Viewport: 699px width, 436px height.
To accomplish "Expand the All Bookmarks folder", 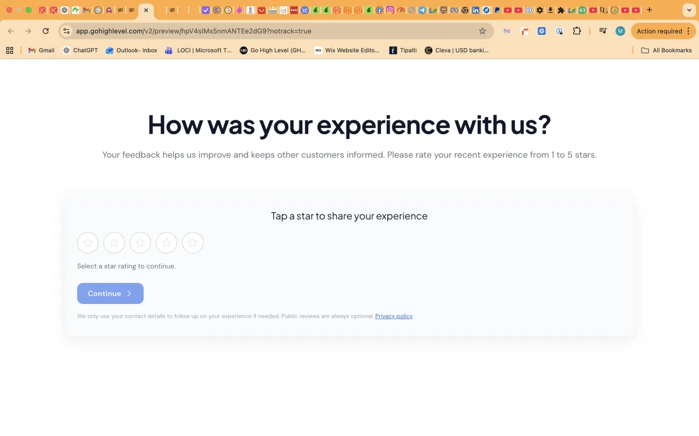I will [666, 51].
